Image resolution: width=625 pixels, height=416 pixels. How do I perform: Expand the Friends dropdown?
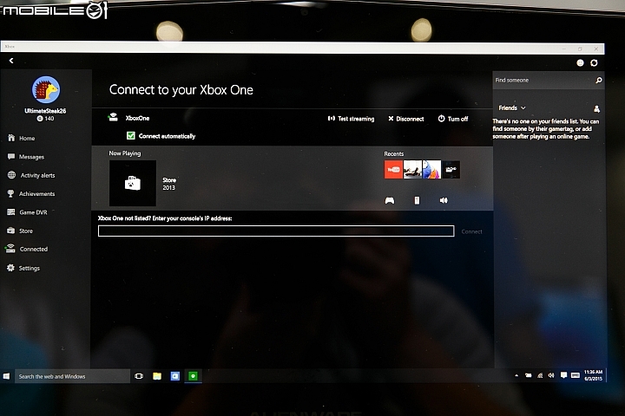point(512,107)
